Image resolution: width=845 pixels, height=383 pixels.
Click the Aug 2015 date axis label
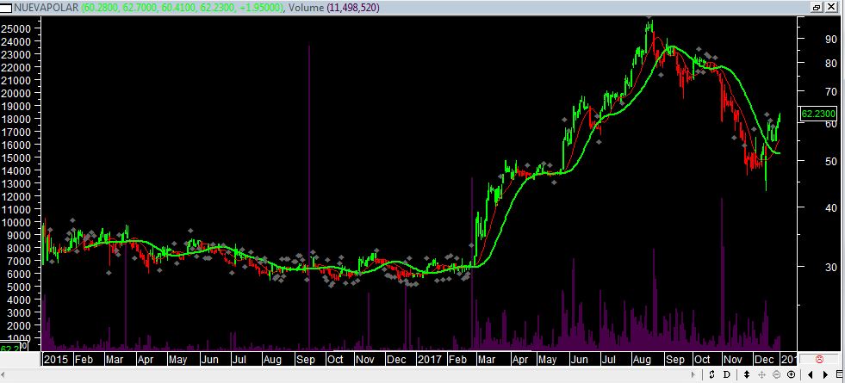pyautogui.click(x=272, y=359)
